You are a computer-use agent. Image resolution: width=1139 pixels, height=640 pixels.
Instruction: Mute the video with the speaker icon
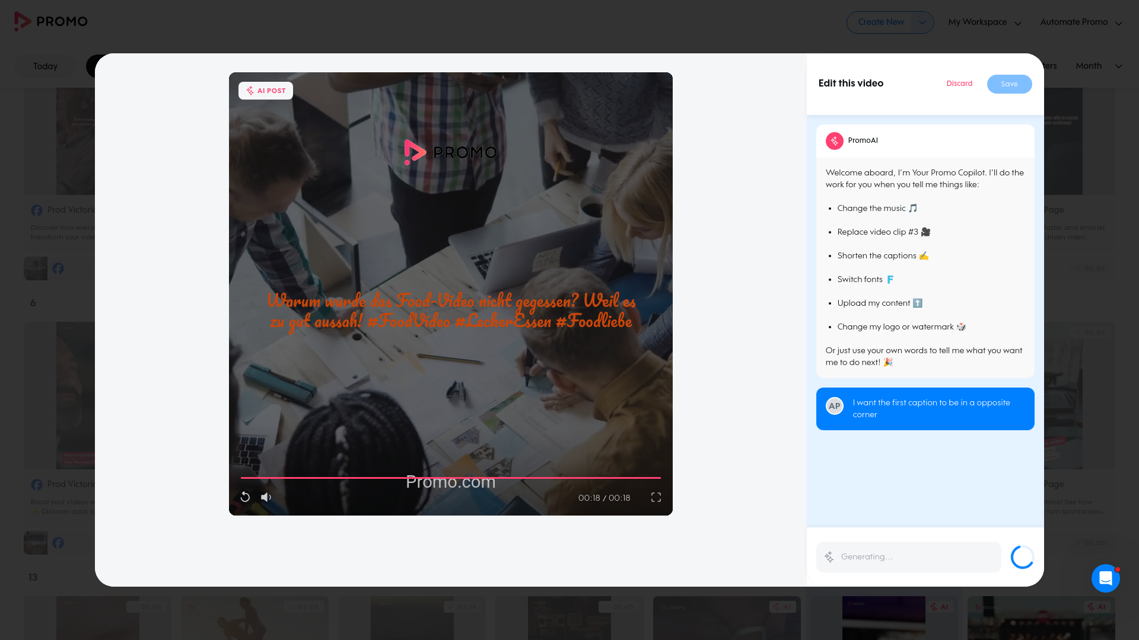point(266,497)
